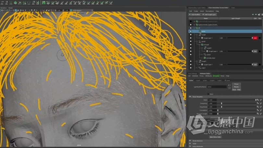263x148 pixels.
Task: Collapse the Noise Modifier section
Action: point(190,97)
